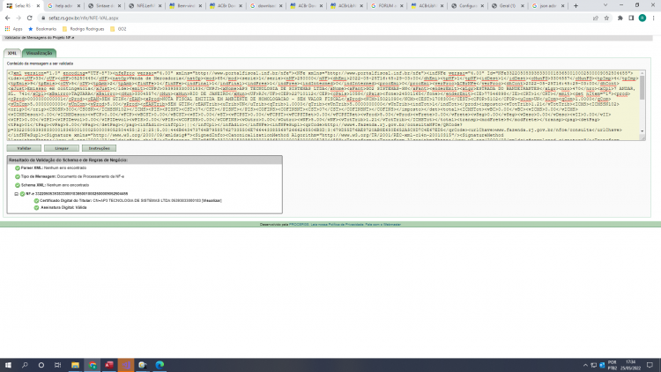This screenshot has width=661, height=372.
Task: Open Microsoft Edge from the taskbar
Action: [x=160, y=365]
